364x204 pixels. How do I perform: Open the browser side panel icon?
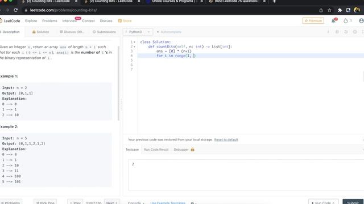pyautogui.click(x=348, y=10)
